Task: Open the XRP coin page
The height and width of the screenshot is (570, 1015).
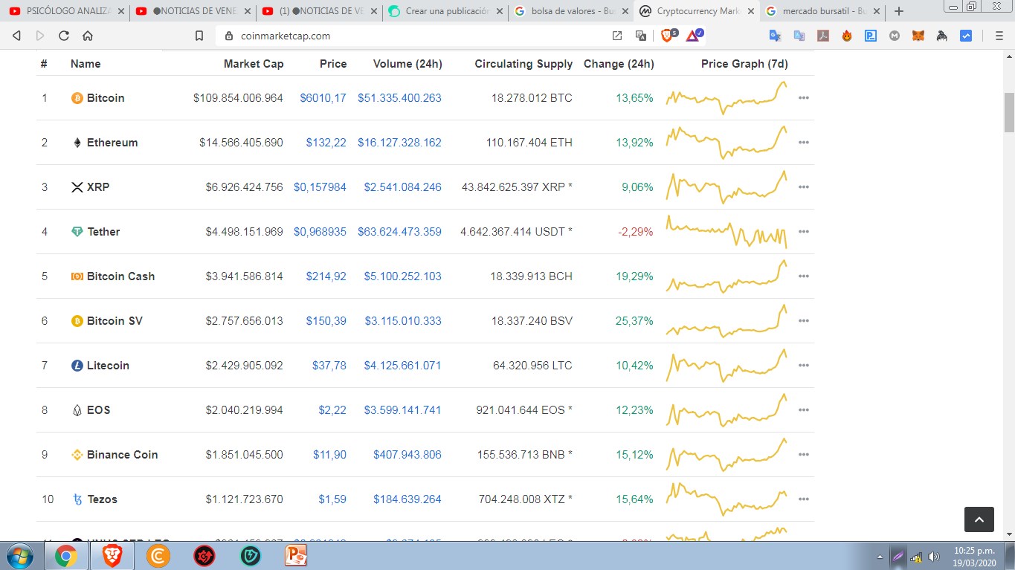Action: pos(98,187)
